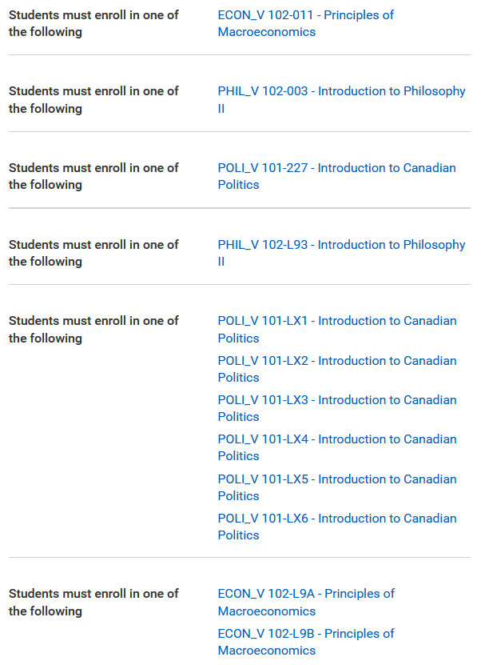
Task: Open ECON_V 102-L9A Principles of Macroeconomics
Action: [x=306, y=602]
